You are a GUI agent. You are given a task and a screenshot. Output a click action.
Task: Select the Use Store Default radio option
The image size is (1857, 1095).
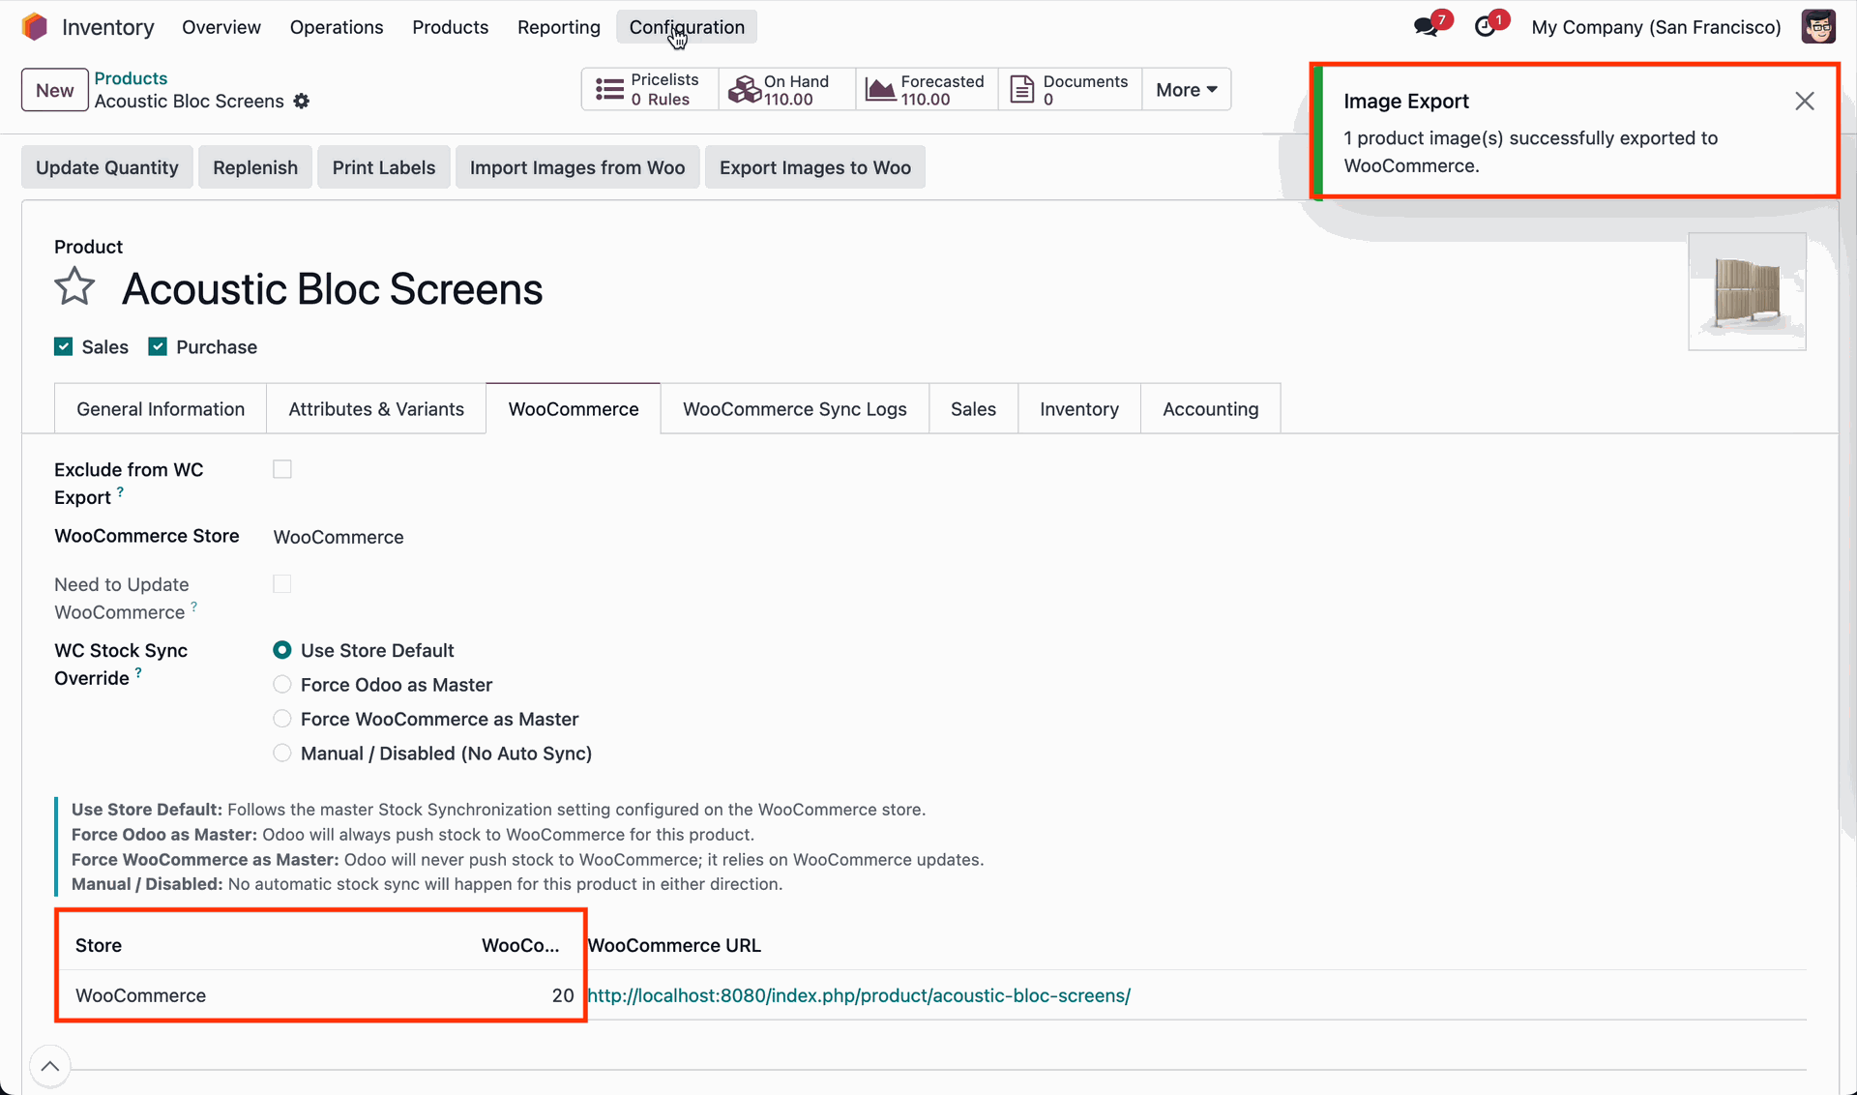[x=282, y=650]
